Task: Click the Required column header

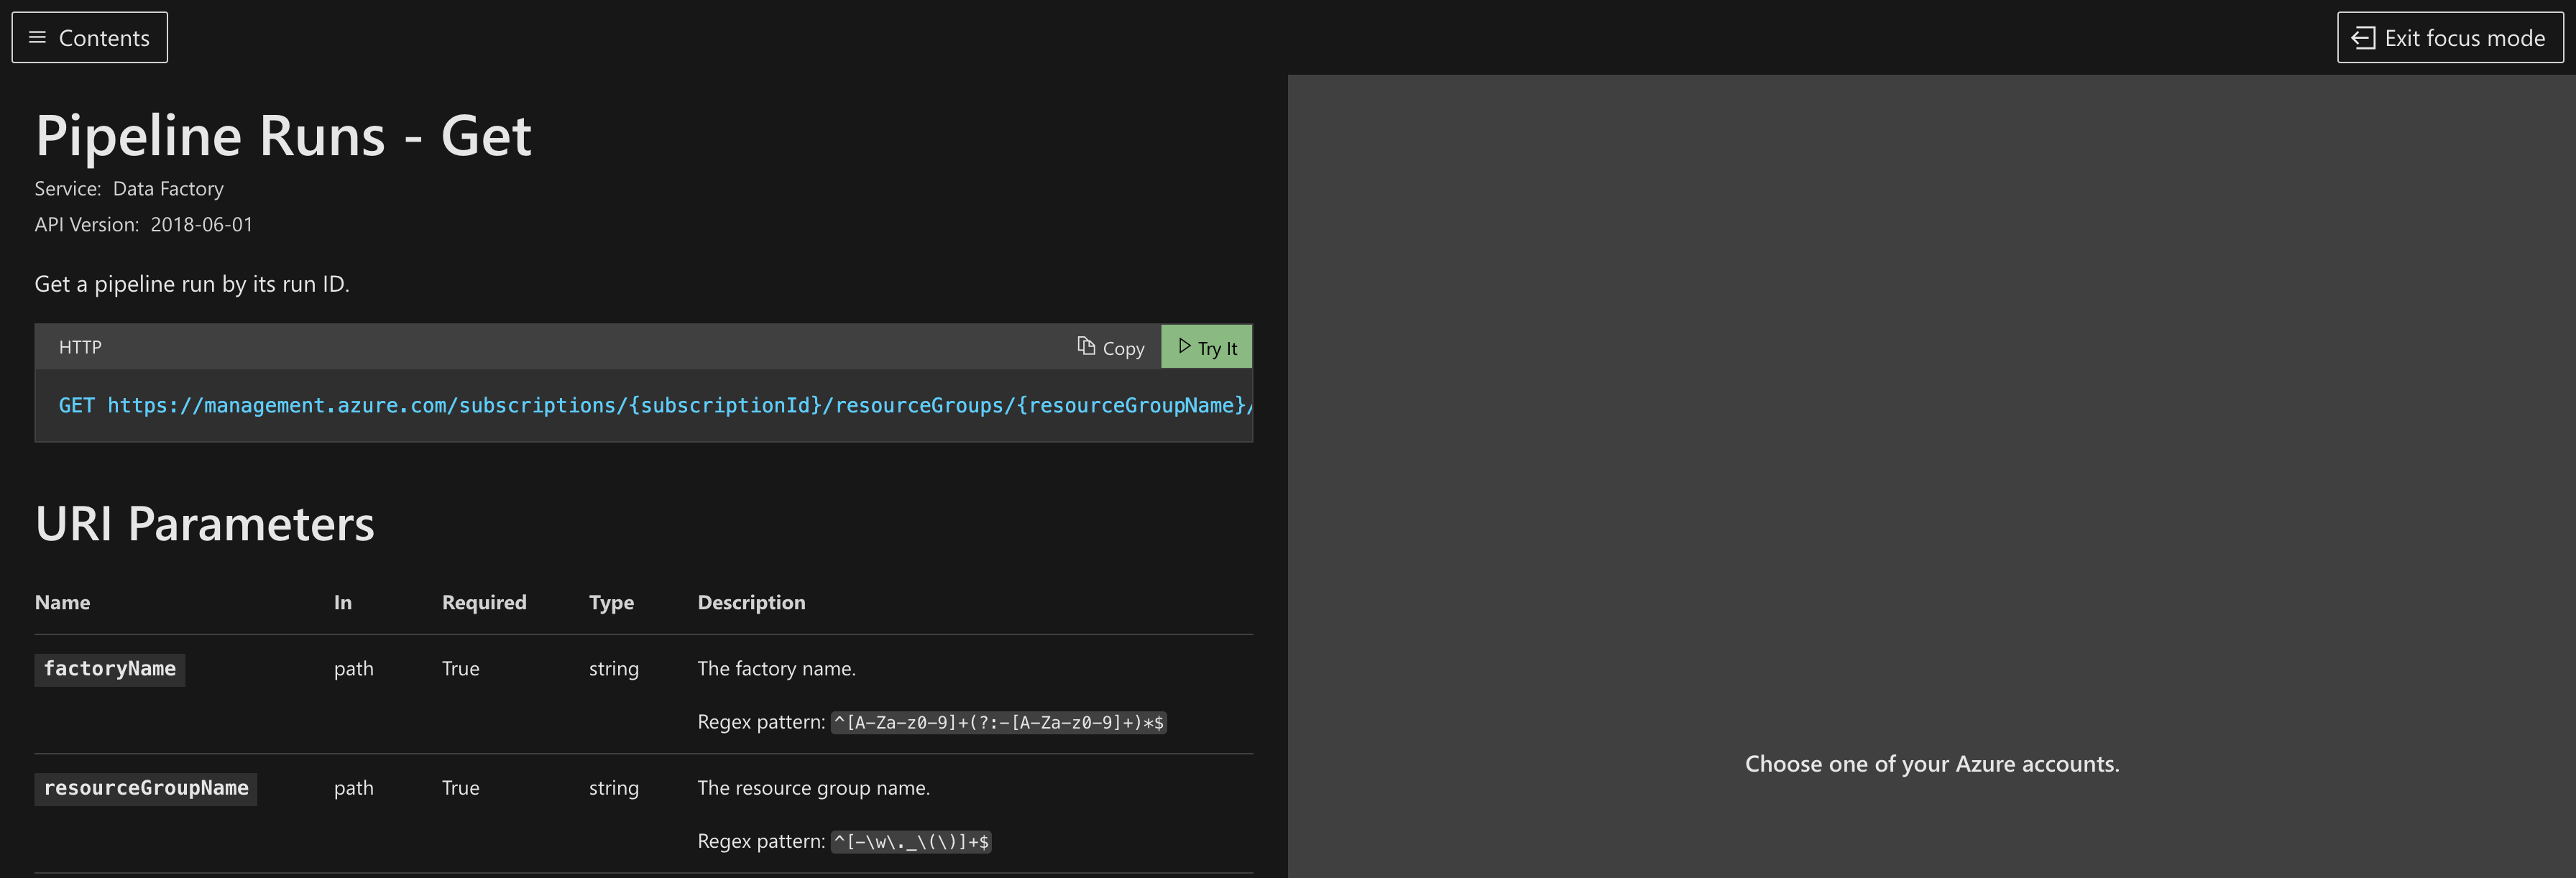Action: coord(484,602)
